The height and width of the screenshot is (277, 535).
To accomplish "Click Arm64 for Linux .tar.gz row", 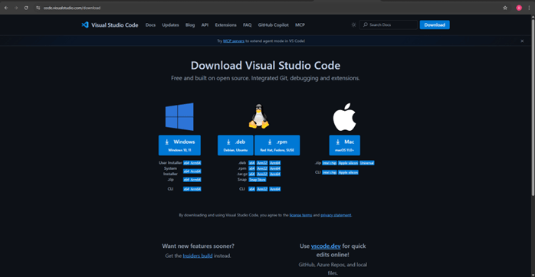I will click(275, 174).
